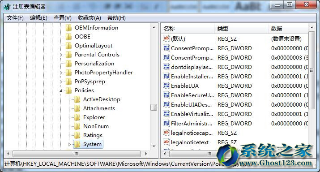Select the legalnoticetext value name
The width and height of the screenshot is (320, 172).
click(x=190, y=142)
